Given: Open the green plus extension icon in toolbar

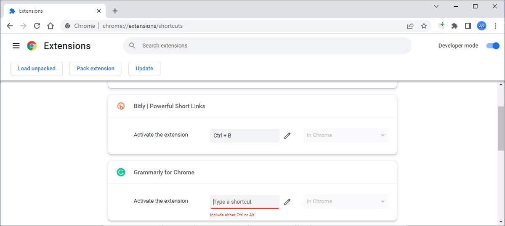Looking at the screenshot, I should click(x=441, y=26).
